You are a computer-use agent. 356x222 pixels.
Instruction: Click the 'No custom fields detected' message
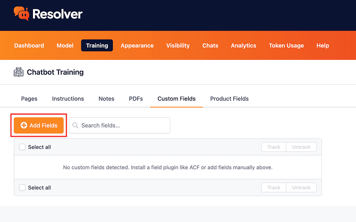pyautogui.click(x=168, y=167)
